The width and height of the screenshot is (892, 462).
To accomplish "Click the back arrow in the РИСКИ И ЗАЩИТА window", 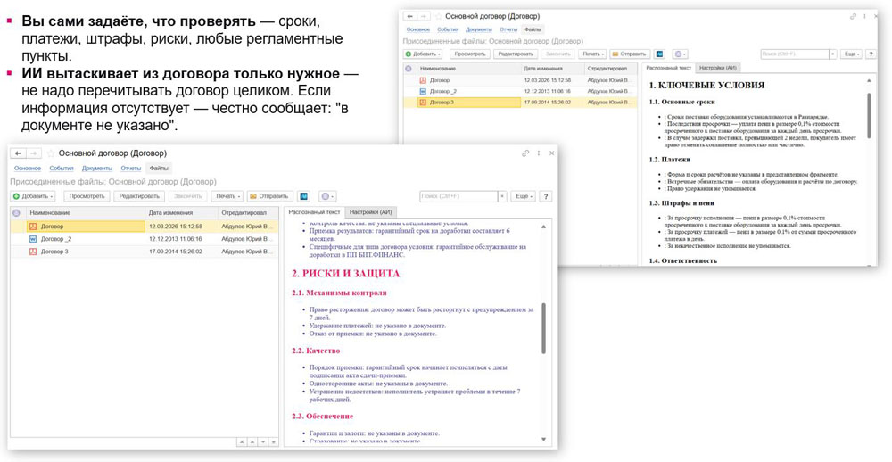I will tap(18, 153).
